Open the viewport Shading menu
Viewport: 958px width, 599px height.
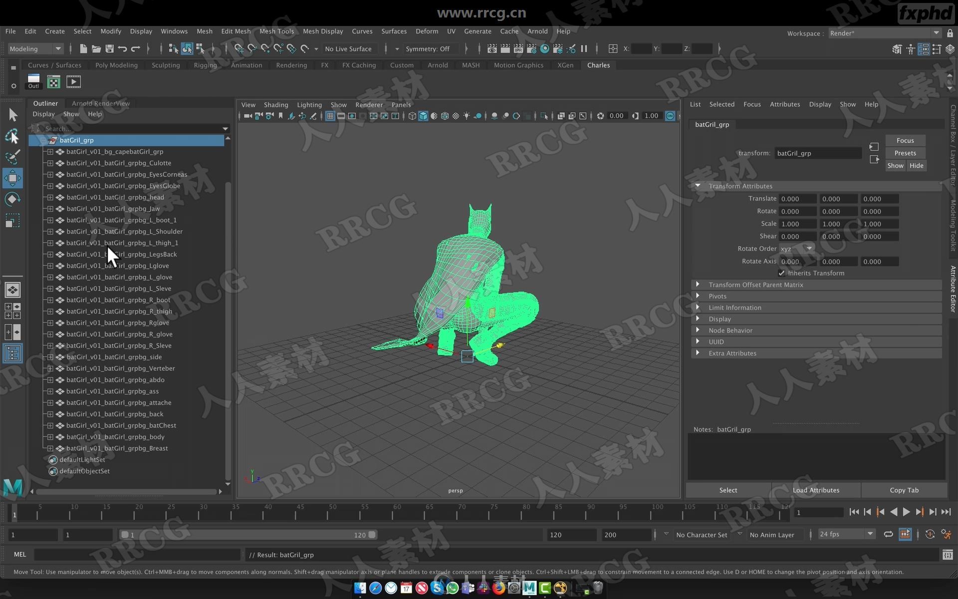(276, 105)
